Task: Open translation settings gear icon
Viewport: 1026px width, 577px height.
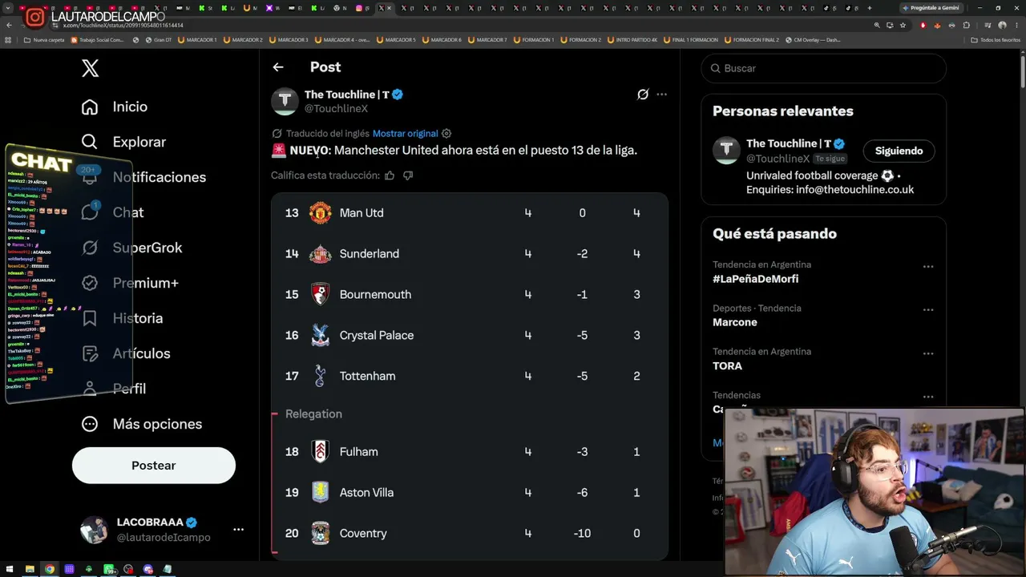Action: [446, 134]
